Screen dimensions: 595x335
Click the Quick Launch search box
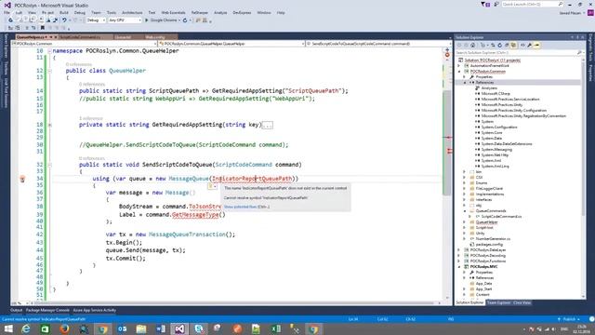(533, 4)
